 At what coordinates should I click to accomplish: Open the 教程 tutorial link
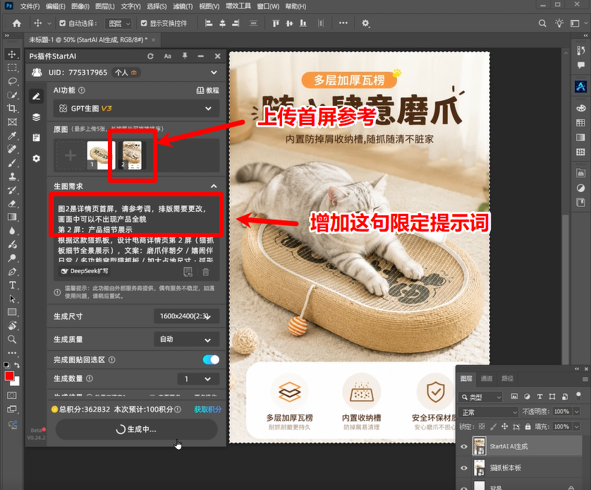pyautogui.click(x=207, y=90)
